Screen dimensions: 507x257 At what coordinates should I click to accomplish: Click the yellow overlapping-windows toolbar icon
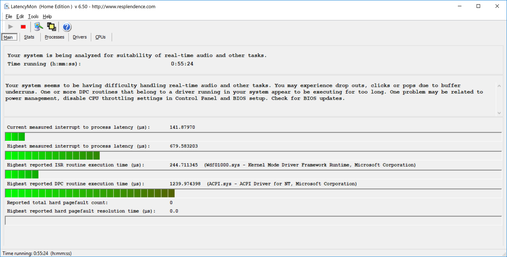tap(51, 27)
